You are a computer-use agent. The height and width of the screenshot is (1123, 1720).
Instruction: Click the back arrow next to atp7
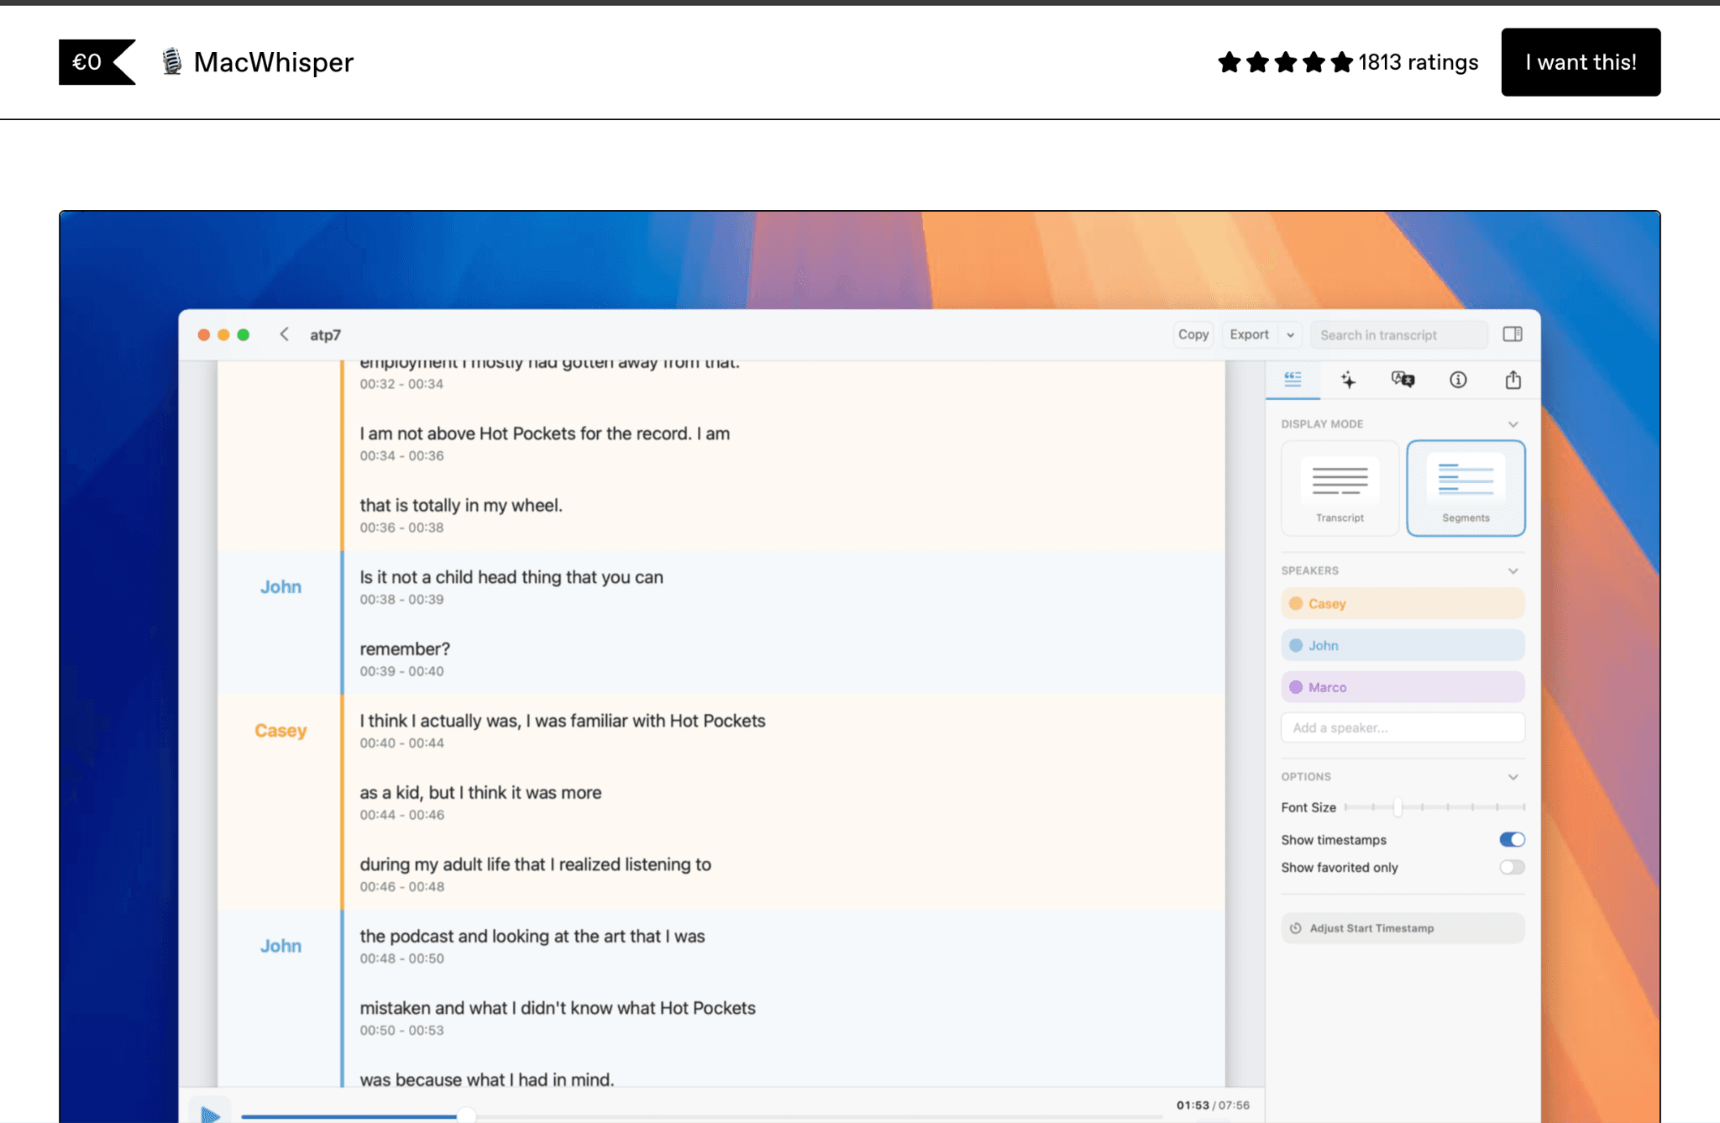coord(284,334)
